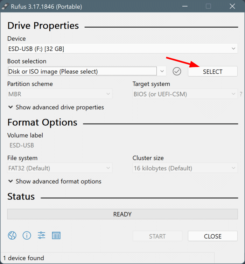Click the Device label

tap(16, 39)
